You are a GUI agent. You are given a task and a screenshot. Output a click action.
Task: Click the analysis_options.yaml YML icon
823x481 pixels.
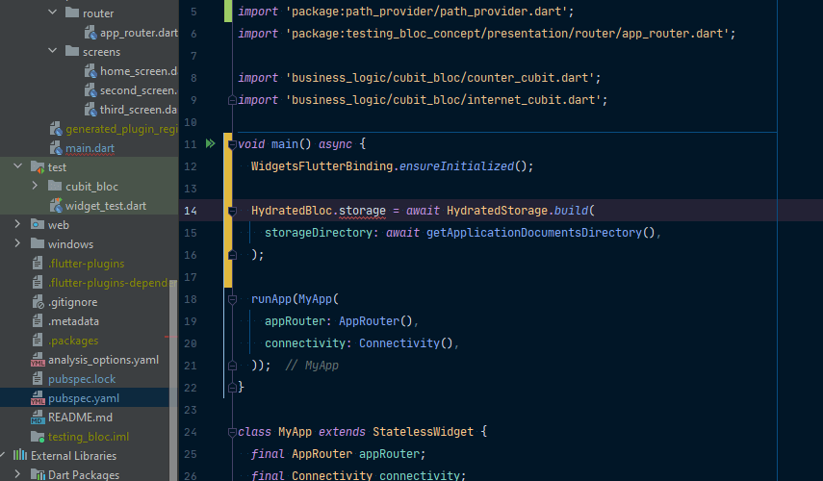tap(38, 360)
